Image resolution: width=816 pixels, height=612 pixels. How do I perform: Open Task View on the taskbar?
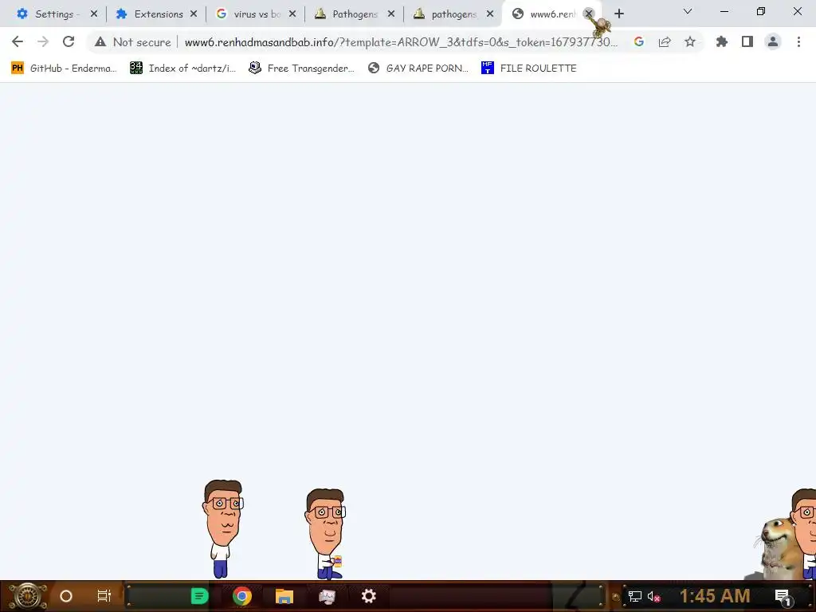pyautogui.click(x=104, y=596)
